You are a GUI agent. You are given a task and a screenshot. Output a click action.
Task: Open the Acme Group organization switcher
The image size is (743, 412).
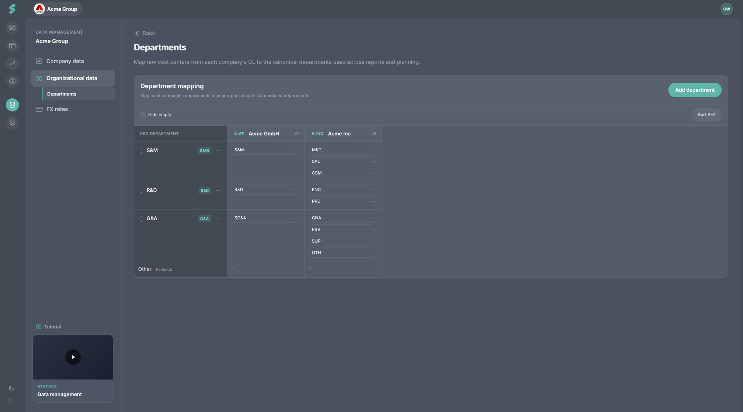(57, 9)
